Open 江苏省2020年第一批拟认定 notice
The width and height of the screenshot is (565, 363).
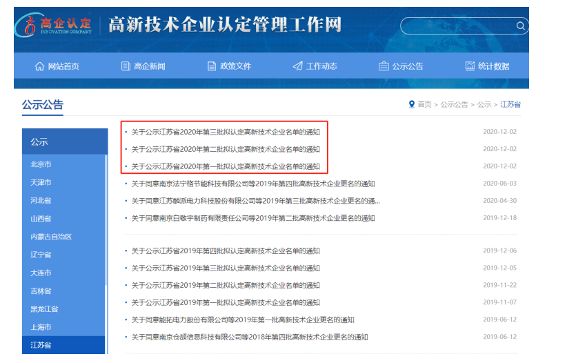tap(226, 166)
